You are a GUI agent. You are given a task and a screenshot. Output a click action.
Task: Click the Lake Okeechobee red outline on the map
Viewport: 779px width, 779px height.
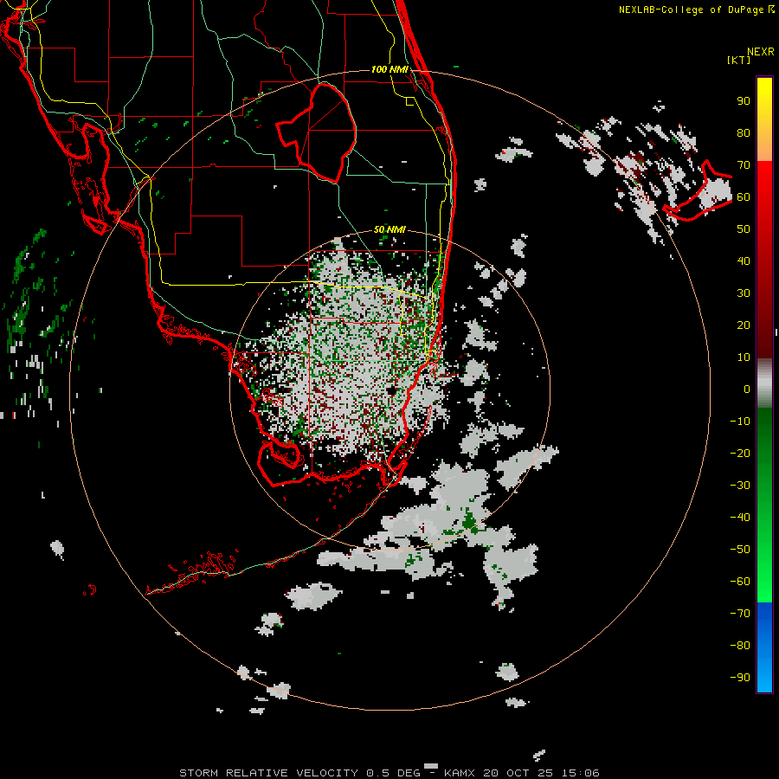pos(317,132)
